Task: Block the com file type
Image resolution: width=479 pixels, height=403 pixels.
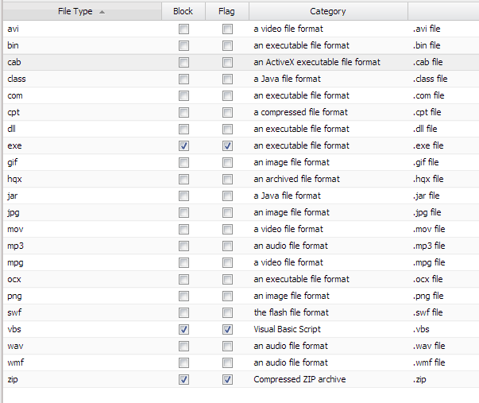Action: click(183, 95)
